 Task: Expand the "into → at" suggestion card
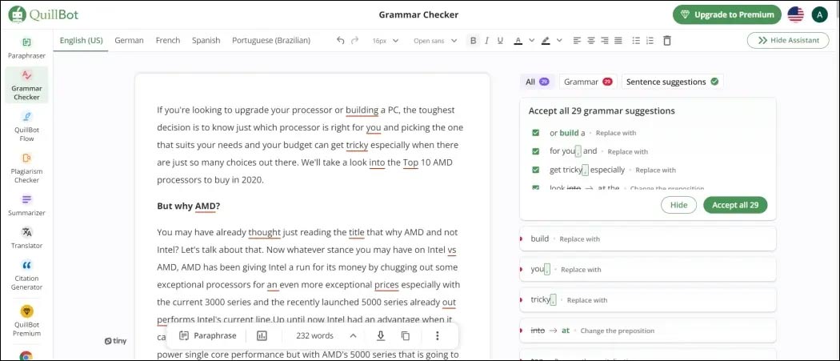point(648,331)
